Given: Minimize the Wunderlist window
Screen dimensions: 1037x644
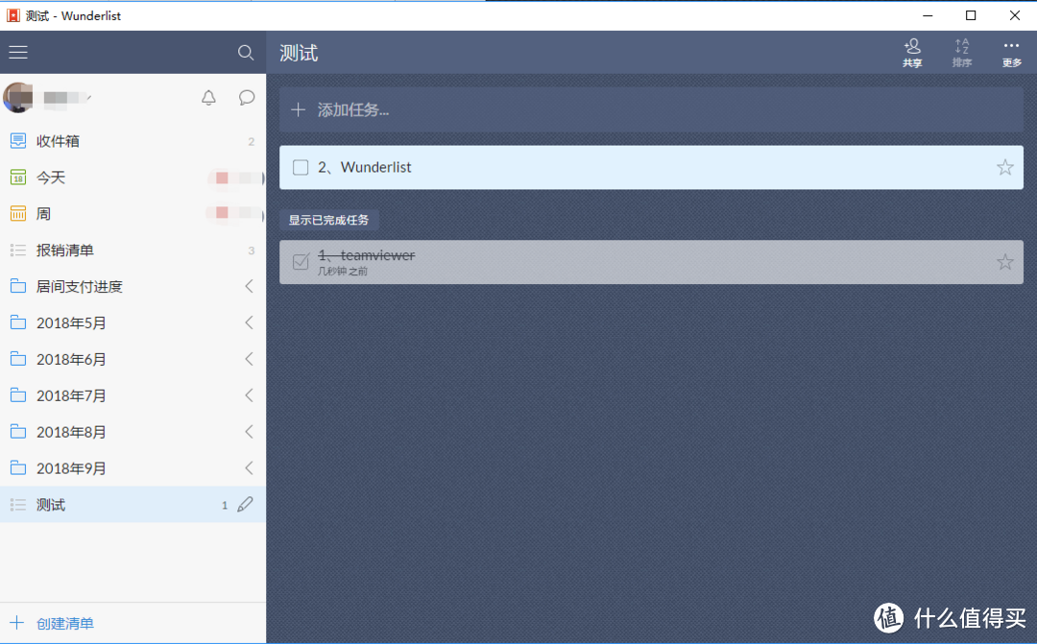Looking at the screenshot, I should click(x=928, y=15).
